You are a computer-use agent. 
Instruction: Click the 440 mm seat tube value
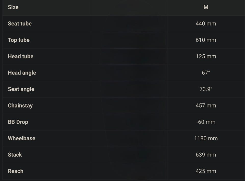pyautogui.click(x=206, y=23)
